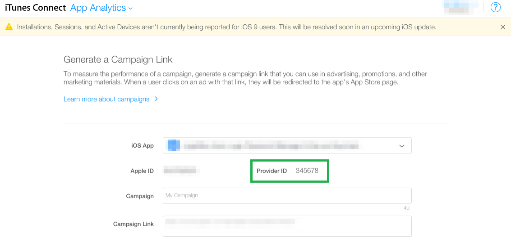Screen dimensions: 511x240
Task: Click the Campaign Link label
Action: click(134, 224)
